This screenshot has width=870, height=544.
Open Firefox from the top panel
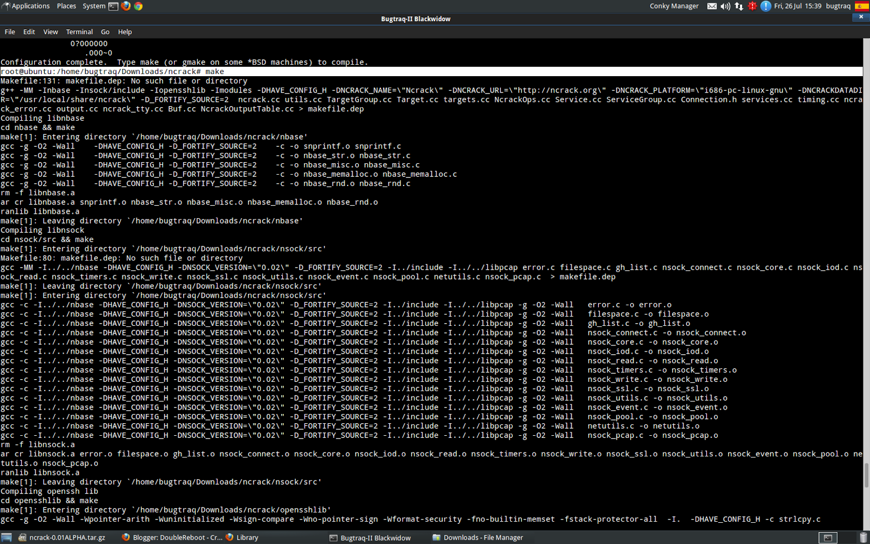click(x=126, y=6)
